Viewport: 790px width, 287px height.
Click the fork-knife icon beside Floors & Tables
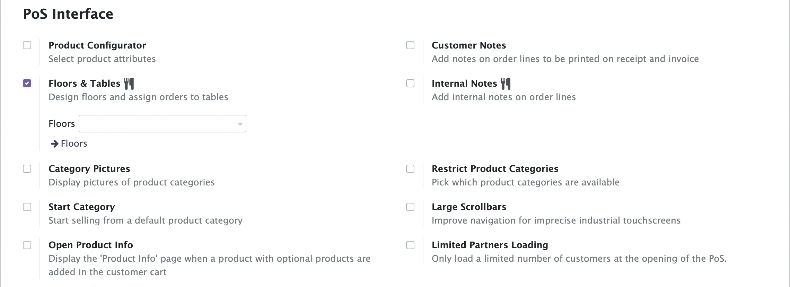(129, 84)
